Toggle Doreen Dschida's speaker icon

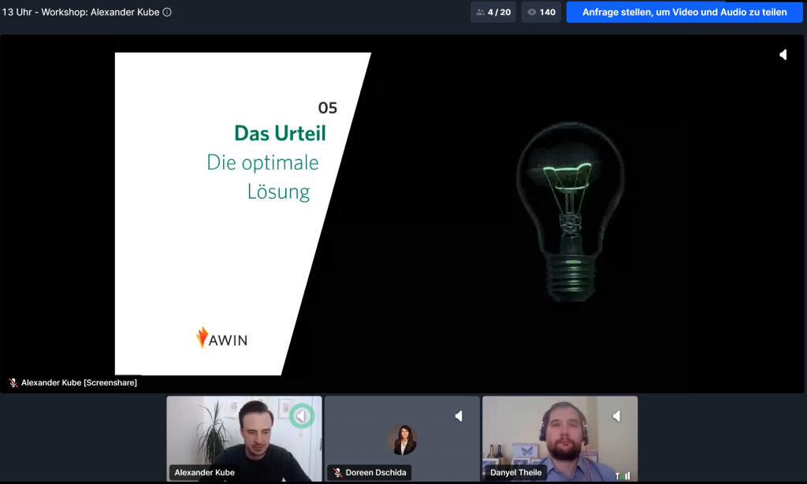click(x=459, y=416)
